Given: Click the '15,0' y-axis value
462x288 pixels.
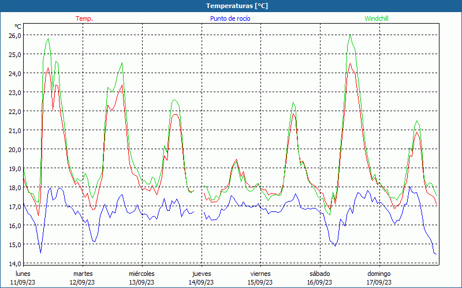Looking at the screenshot, I should [16, 244].
